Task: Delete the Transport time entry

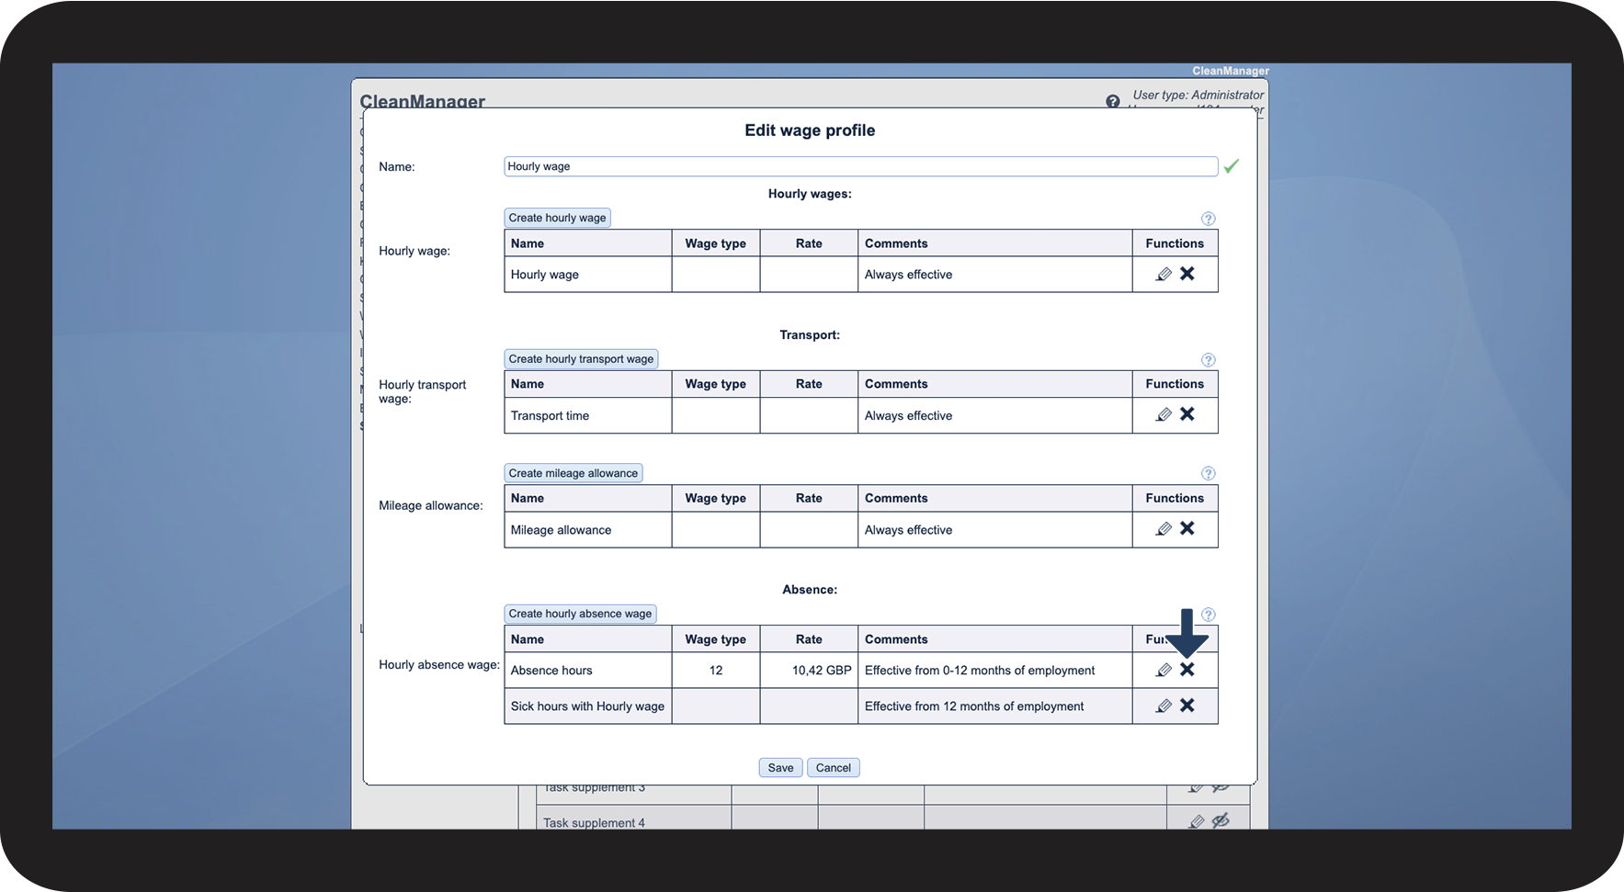Action: [1187, 414]
